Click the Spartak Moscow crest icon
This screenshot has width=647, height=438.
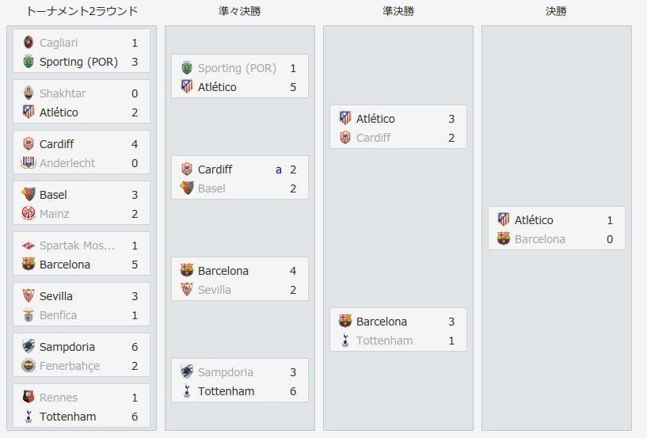coord(28,246)
